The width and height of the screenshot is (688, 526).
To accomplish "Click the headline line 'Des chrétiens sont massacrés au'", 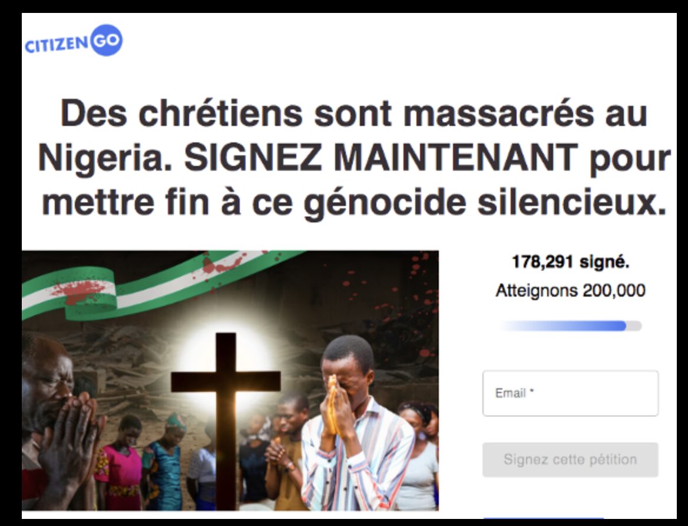I will point(353,113).
